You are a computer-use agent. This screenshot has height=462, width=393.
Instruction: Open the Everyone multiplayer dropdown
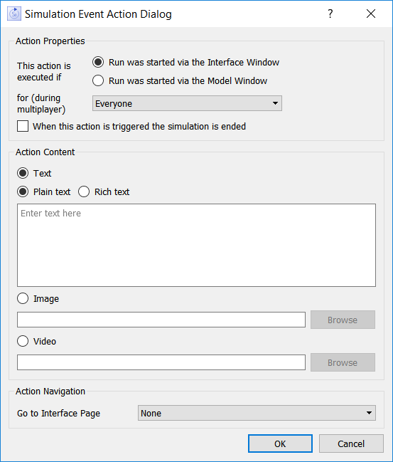click(x=187, y=103)
